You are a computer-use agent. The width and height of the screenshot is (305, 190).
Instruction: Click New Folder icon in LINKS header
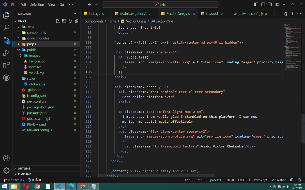pos(64,21)
